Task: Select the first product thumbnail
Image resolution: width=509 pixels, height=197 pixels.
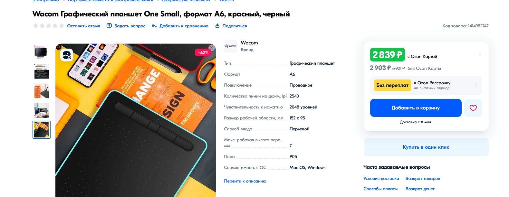Action: pyautogui.click(x=42, y=52)
